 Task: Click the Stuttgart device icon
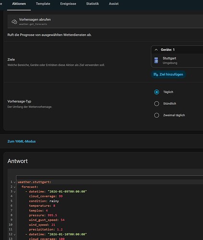coord(156,60)
